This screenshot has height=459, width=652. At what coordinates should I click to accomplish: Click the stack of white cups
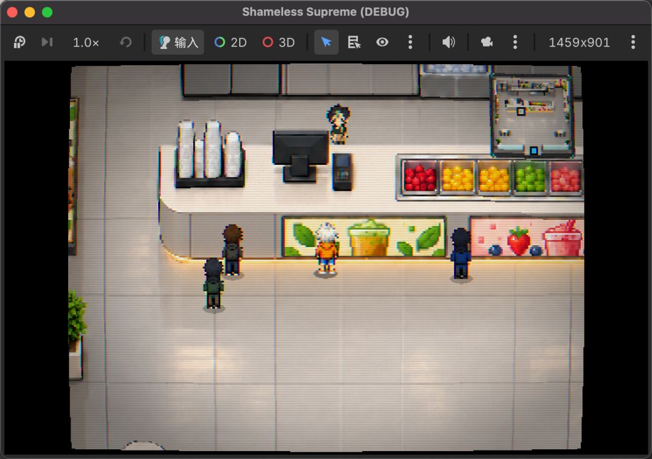(x=210, y=153)
